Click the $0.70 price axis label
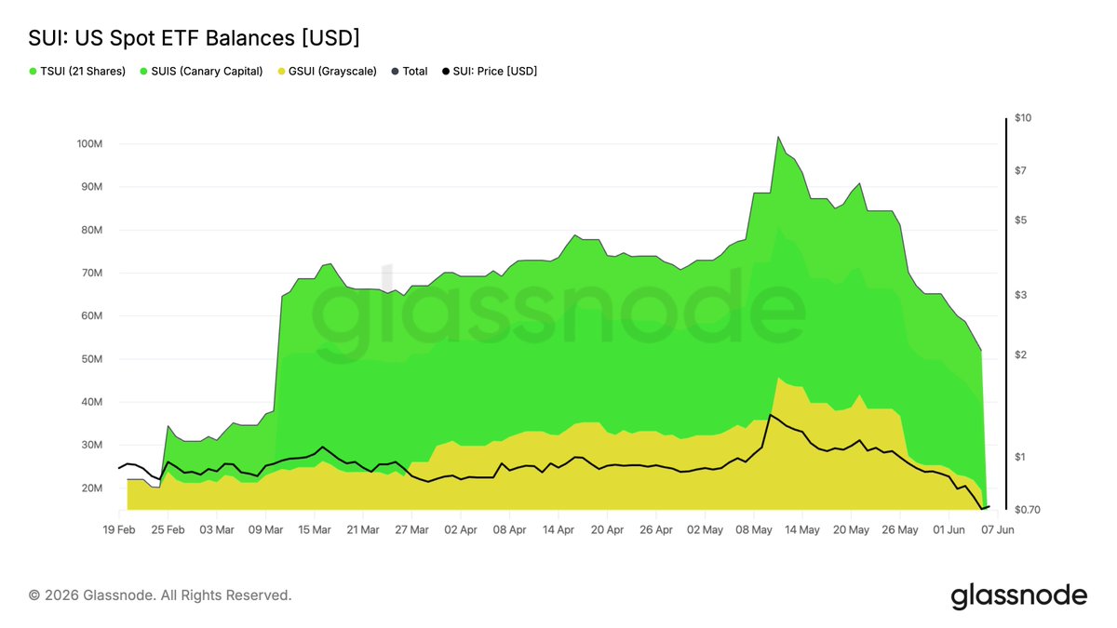The image size is (1117, 628). tap(1028, 511)
